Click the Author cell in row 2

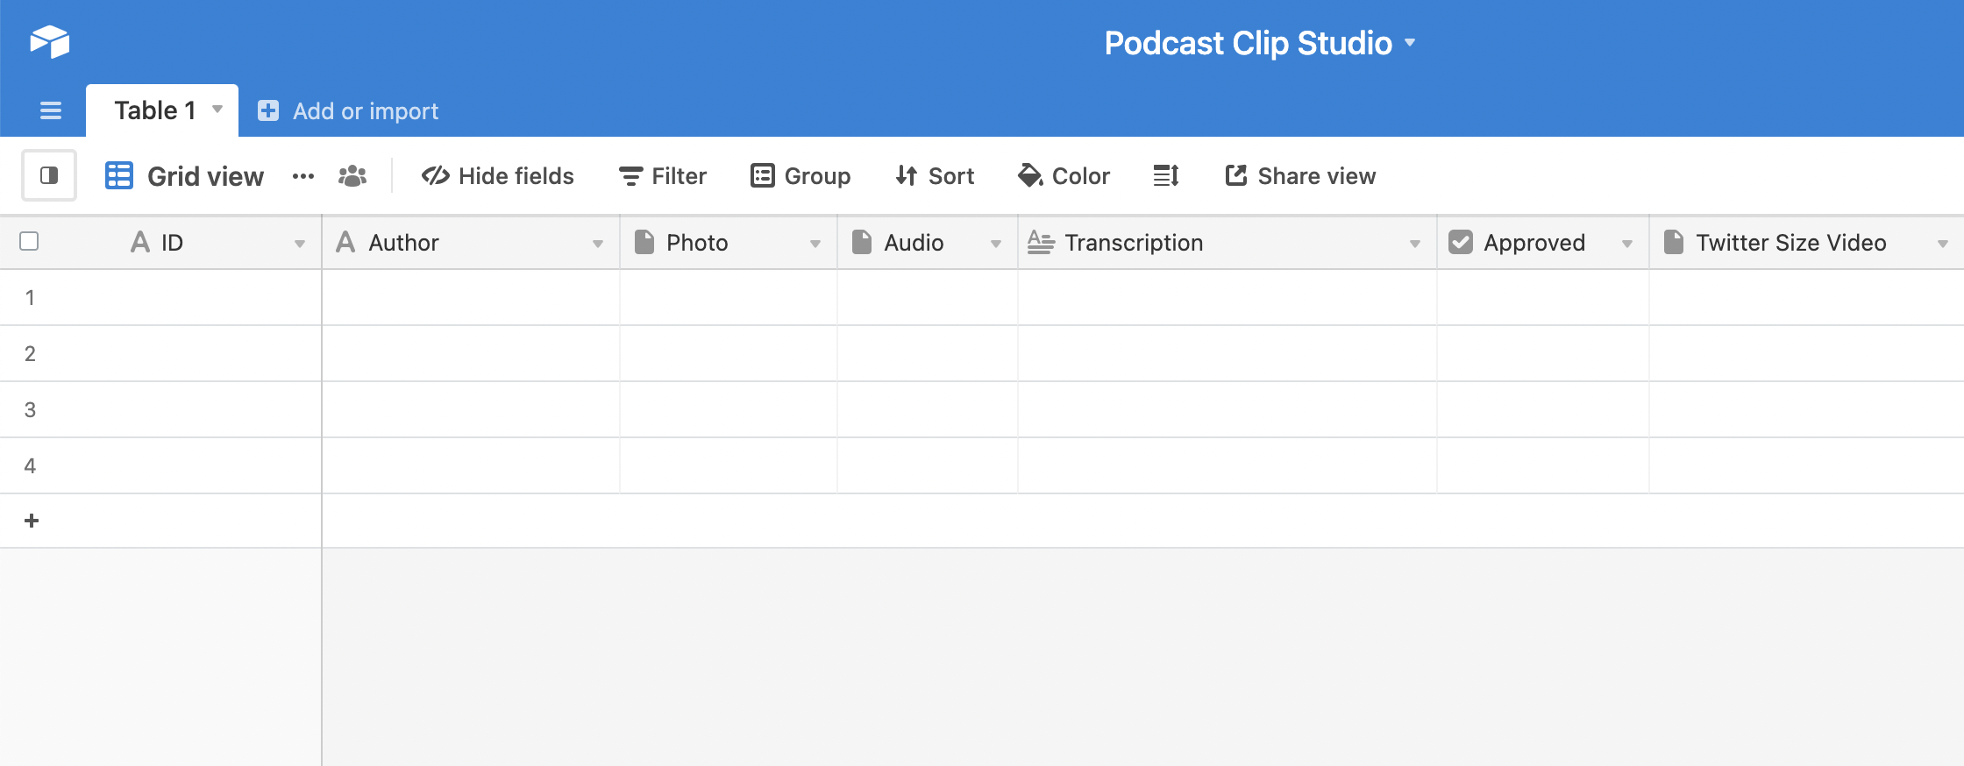tap(471, 353)
